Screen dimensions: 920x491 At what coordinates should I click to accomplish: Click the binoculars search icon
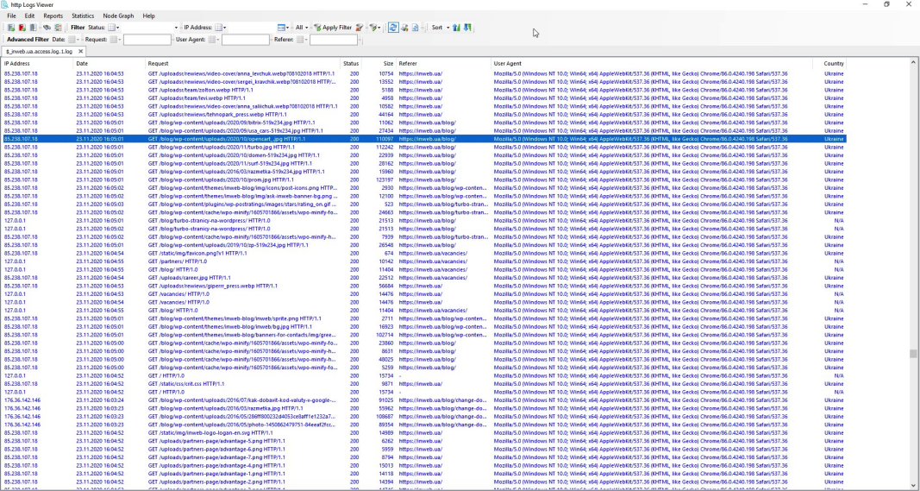click(x=47, y=28)
